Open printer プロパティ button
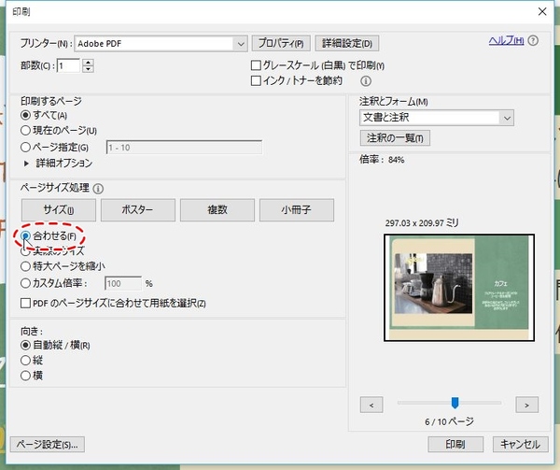560x470 pixels. click(x=281, y=43)
